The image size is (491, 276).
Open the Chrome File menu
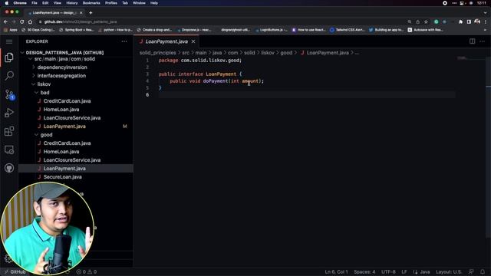34,3
